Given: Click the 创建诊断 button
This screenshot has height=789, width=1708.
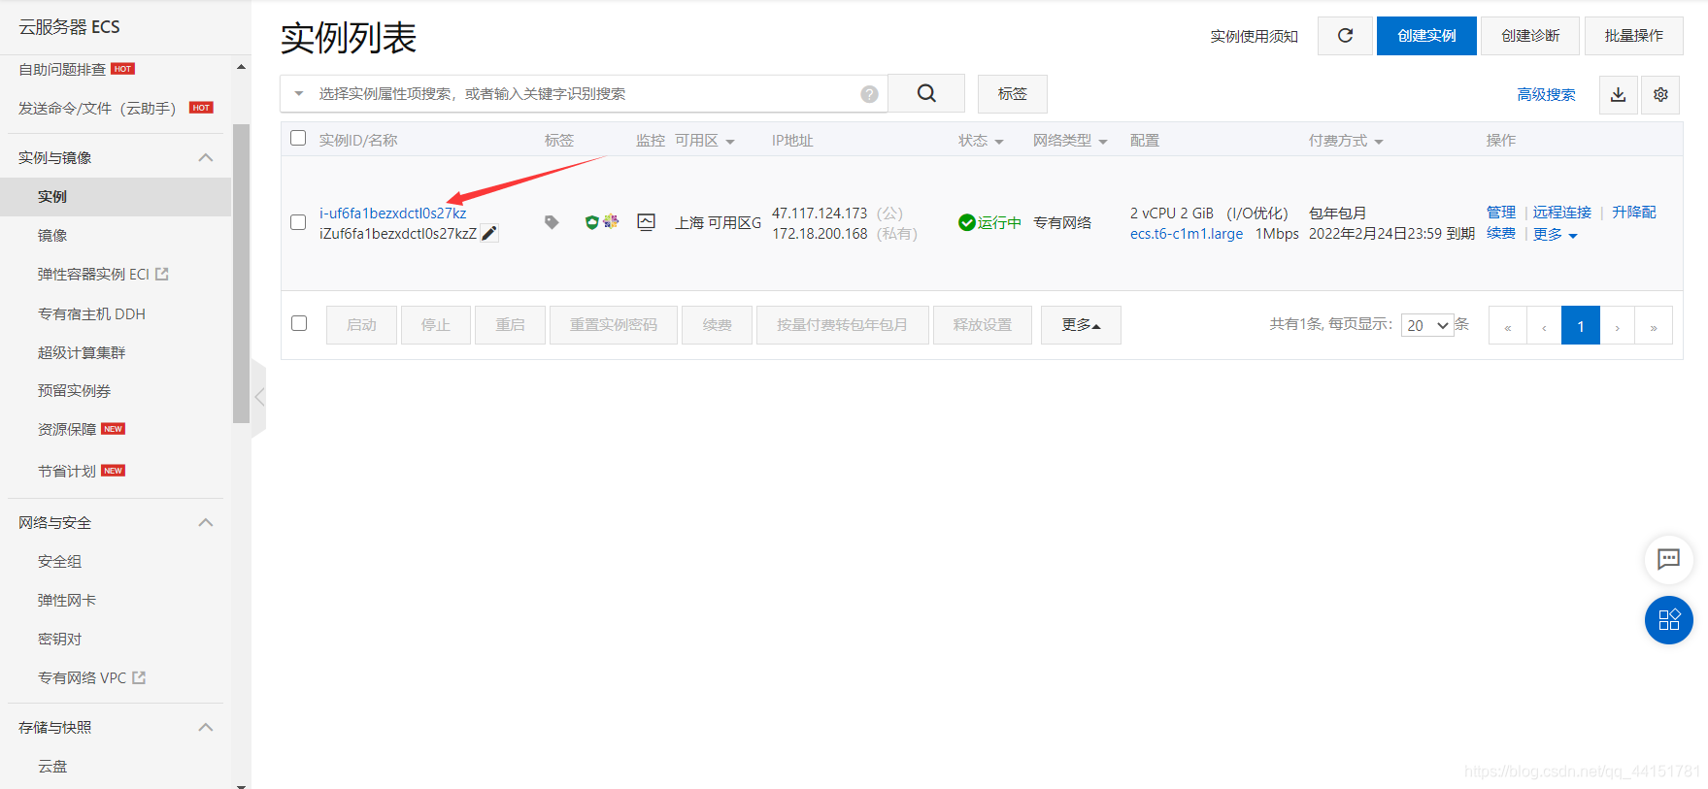Looking at the screenshot, I should (x=1530, y=36).
